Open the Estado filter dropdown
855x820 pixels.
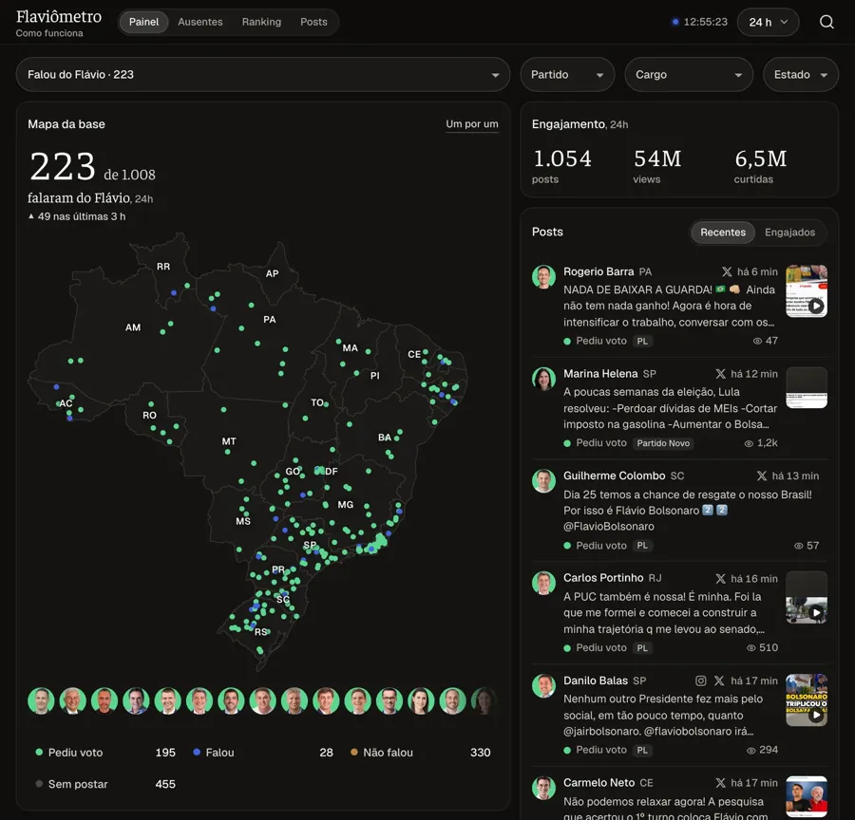801,75
